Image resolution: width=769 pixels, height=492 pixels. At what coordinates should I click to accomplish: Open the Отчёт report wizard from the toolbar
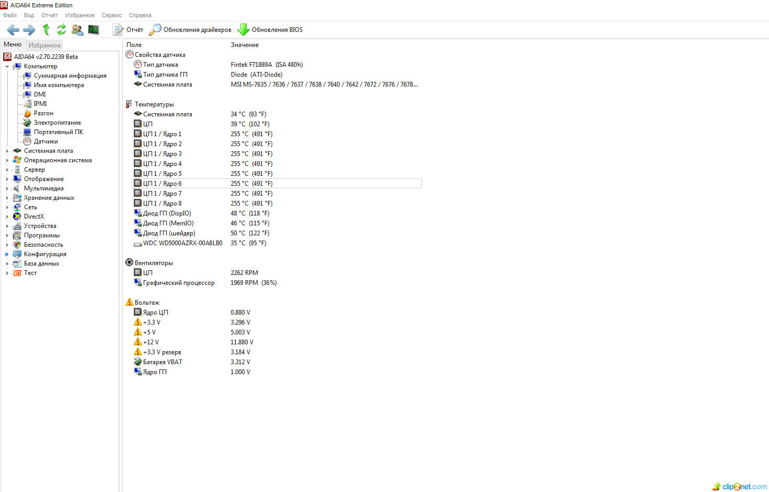pyautogui.click(x=128, y=30)
